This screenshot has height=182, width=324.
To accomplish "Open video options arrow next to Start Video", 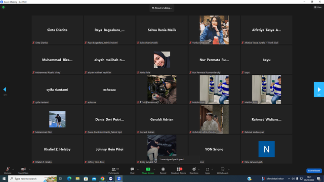I will (30, 169).
